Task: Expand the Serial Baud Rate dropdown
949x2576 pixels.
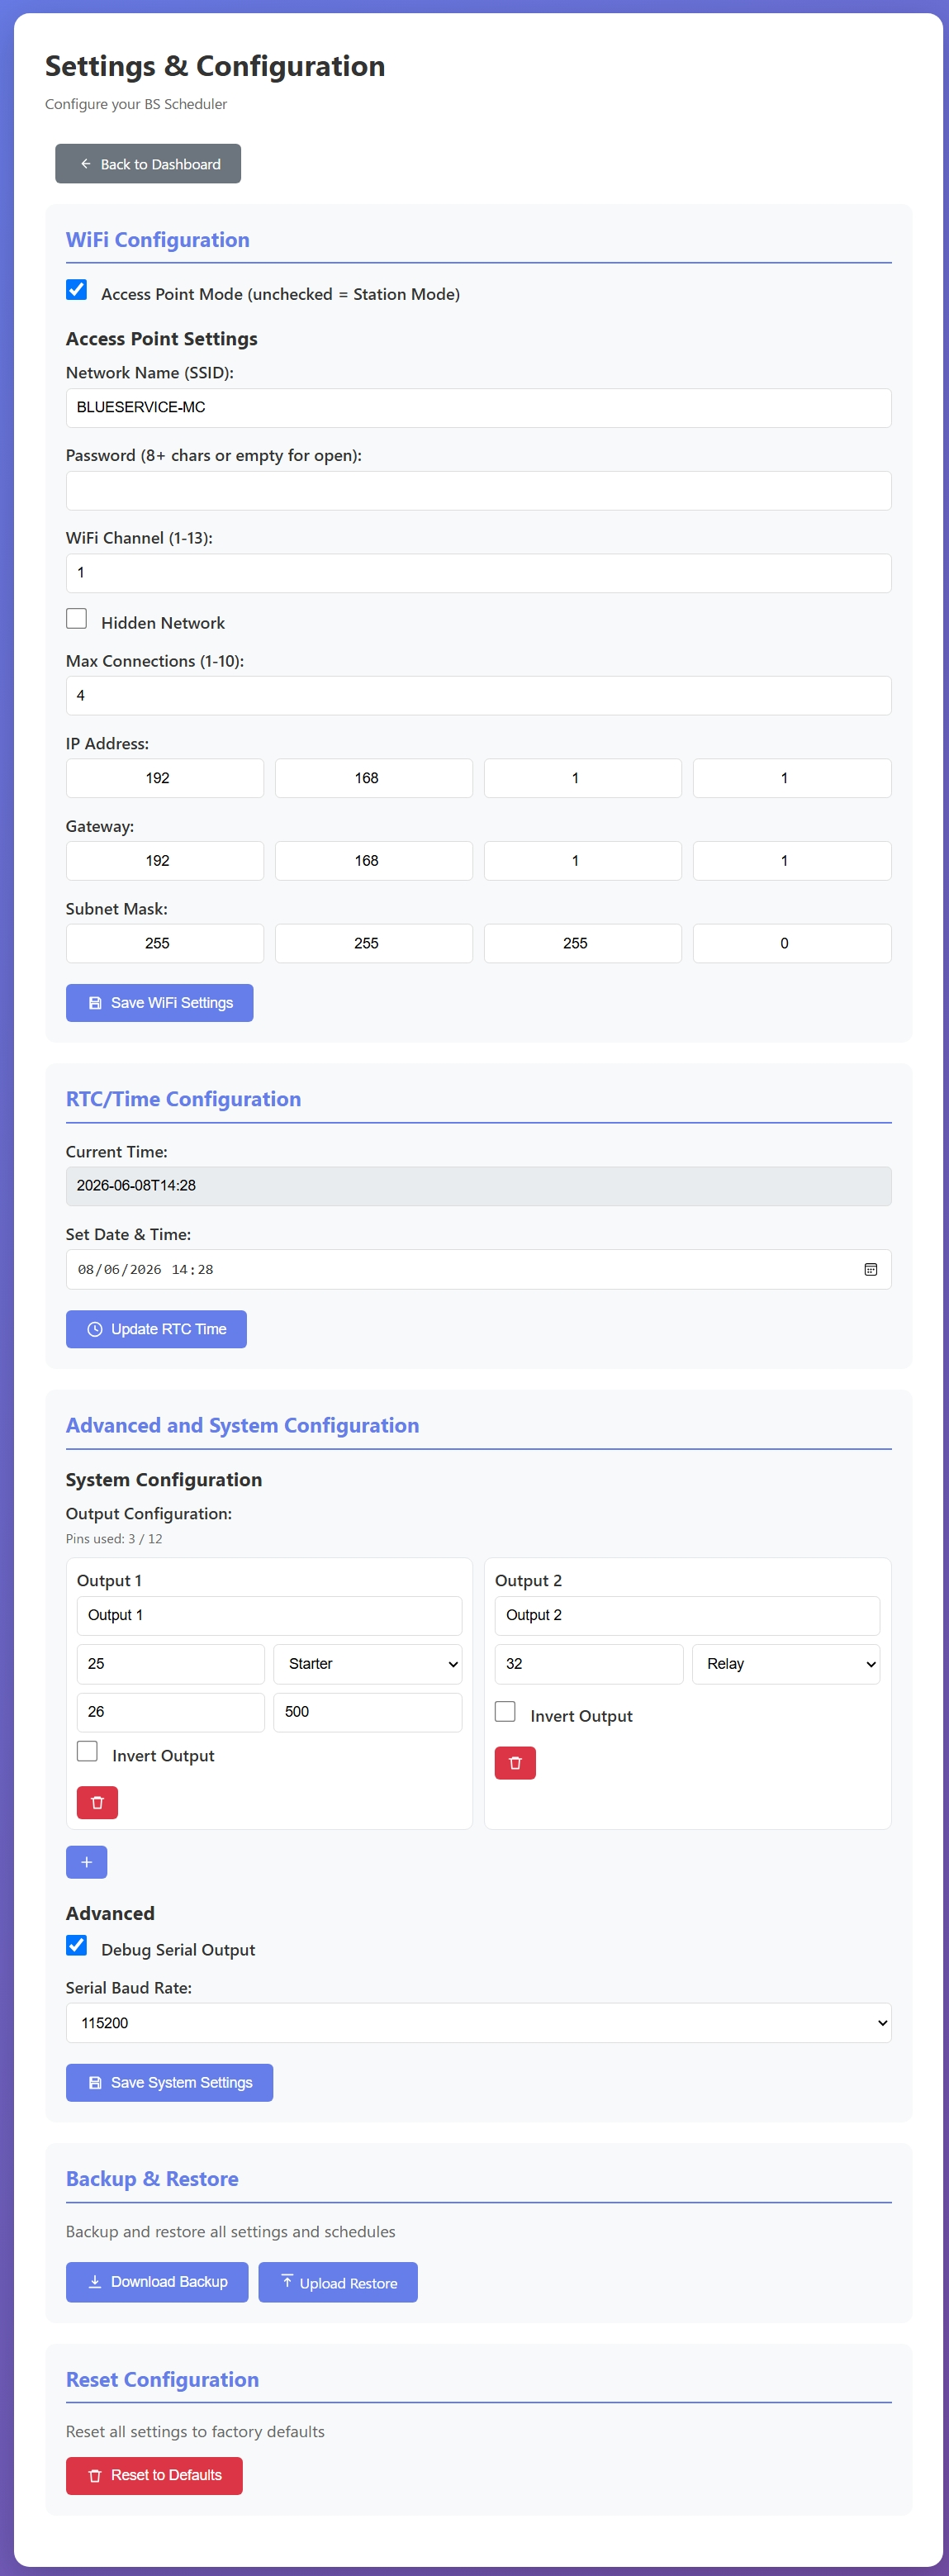Action: click(478, 2023)
